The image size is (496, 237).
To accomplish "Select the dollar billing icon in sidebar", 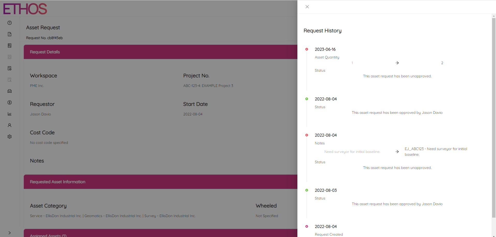I will (x=10, y=102).
